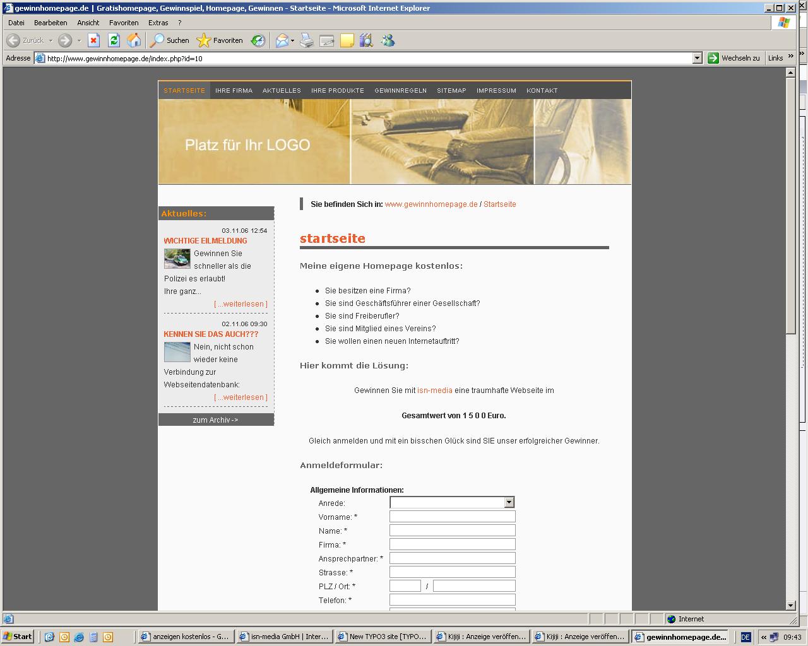Click the isn-media link in text

[x=434, y=391]
